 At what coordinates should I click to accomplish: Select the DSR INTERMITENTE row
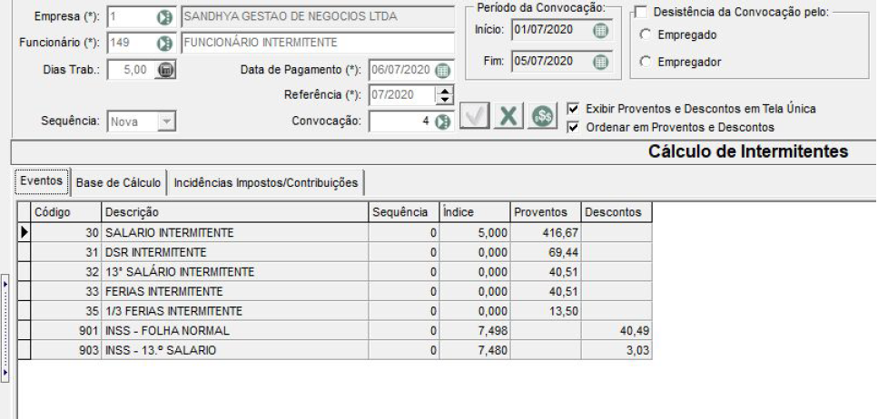335,252
